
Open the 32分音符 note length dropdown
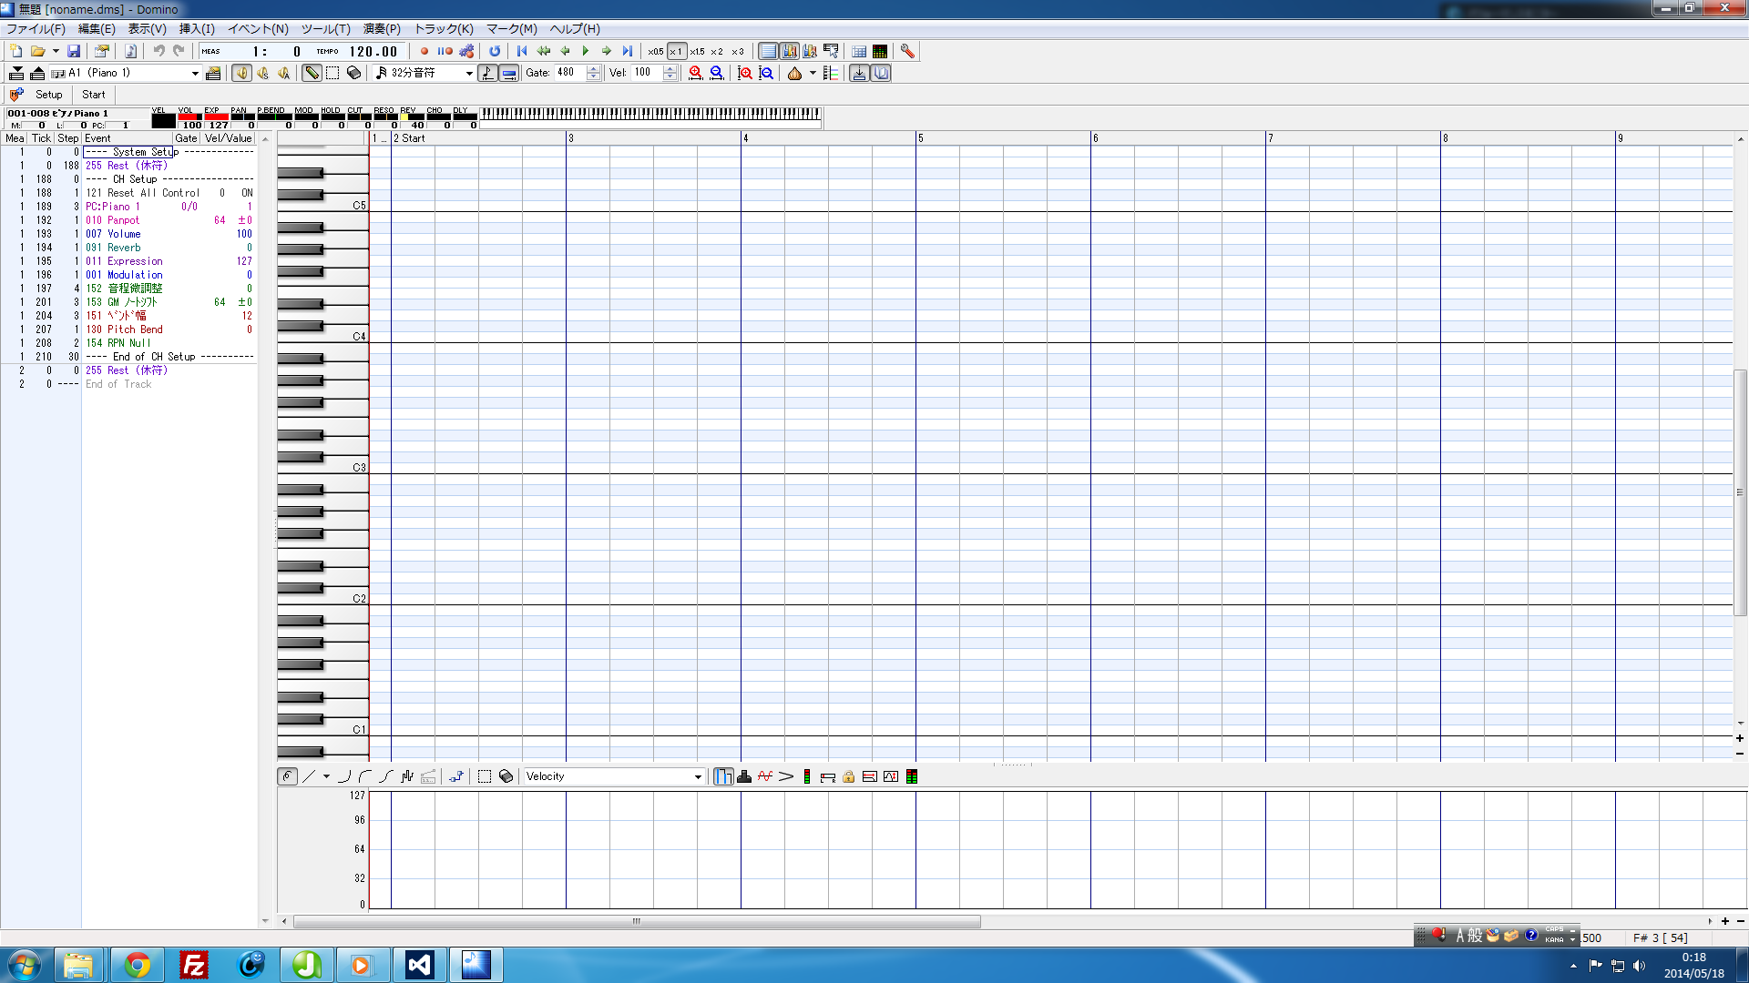click(469, 73)
